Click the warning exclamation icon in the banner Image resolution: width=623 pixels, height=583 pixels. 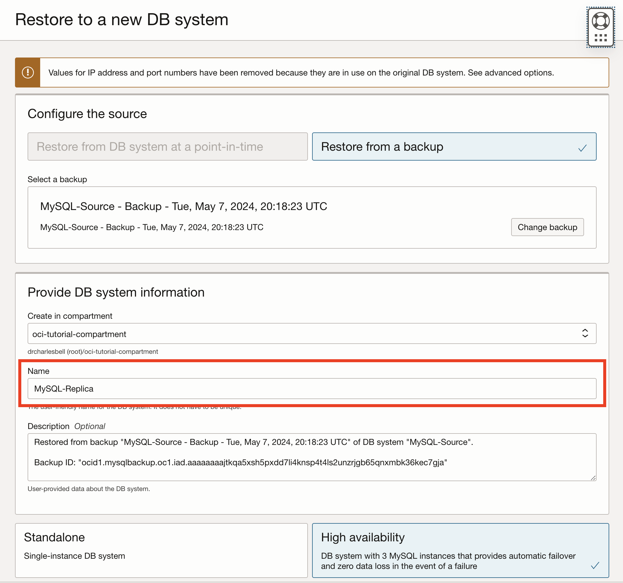tap(28, 72)
